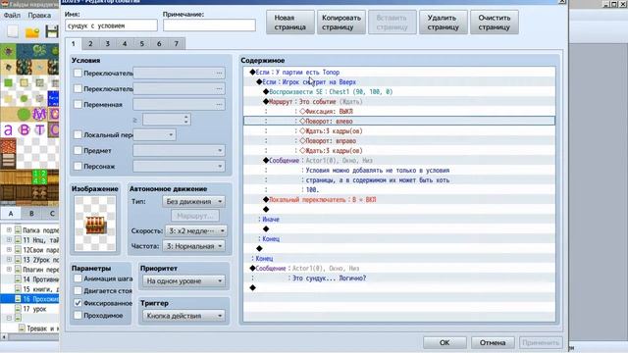Switch to event page tab 5

(x=141, y=43)
